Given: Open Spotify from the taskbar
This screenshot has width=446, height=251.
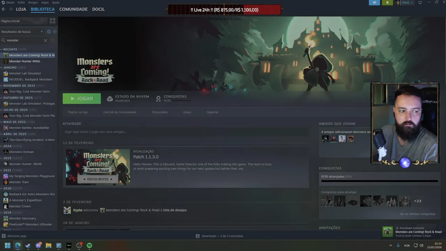Looking at the screenshot, I should 89,245.
